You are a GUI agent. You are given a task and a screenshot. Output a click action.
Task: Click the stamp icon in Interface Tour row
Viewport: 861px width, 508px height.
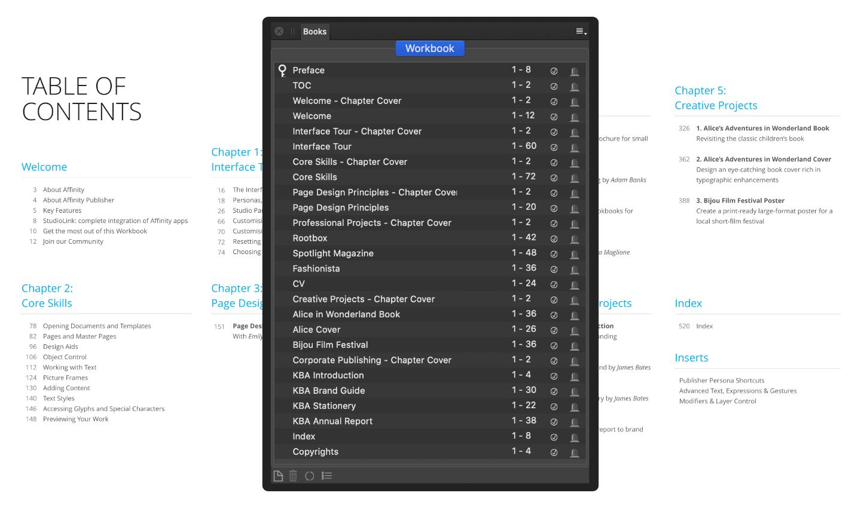[x=574, y=147]
